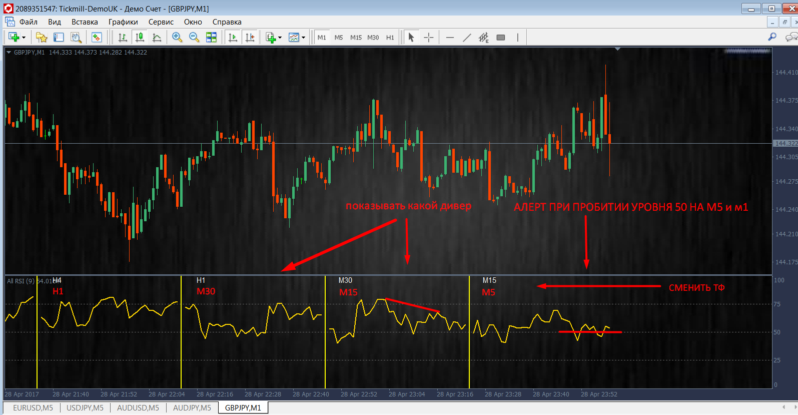Click the green-red arrows trade icon
This screenshot has height=415, width=798.
click(97, 38)
